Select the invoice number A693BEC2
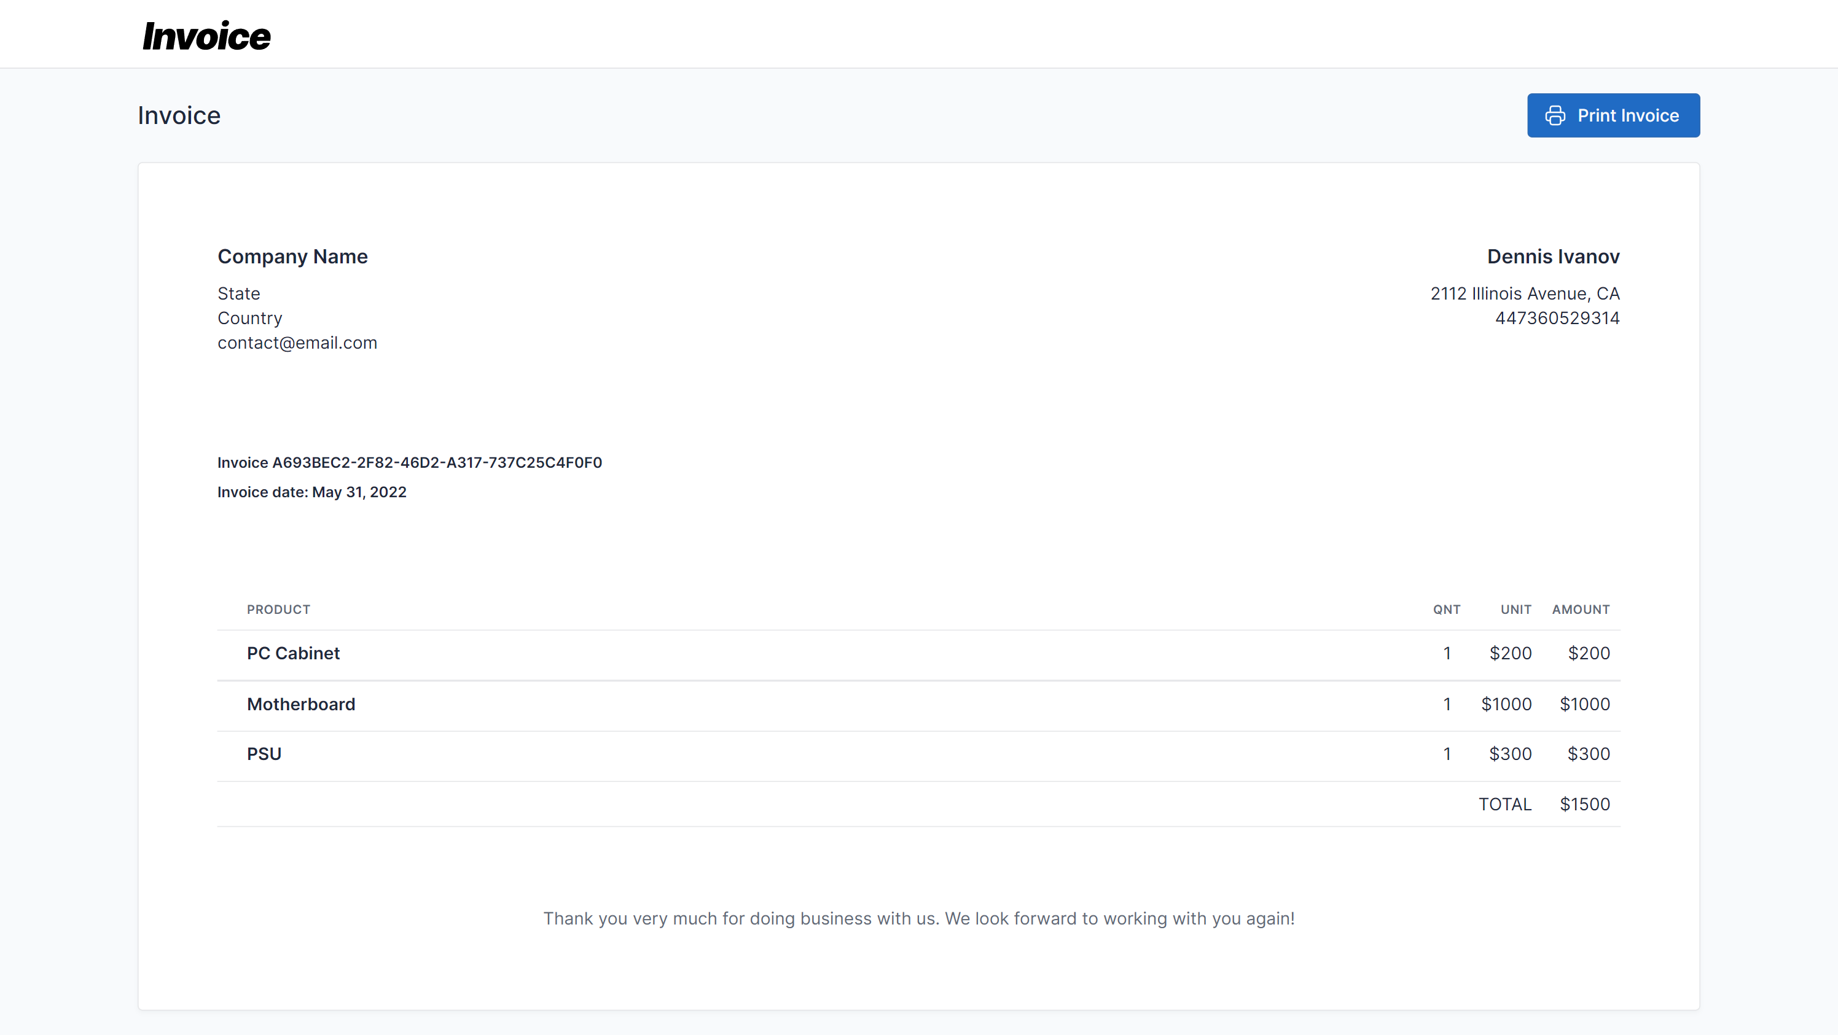 coord(409,463)
